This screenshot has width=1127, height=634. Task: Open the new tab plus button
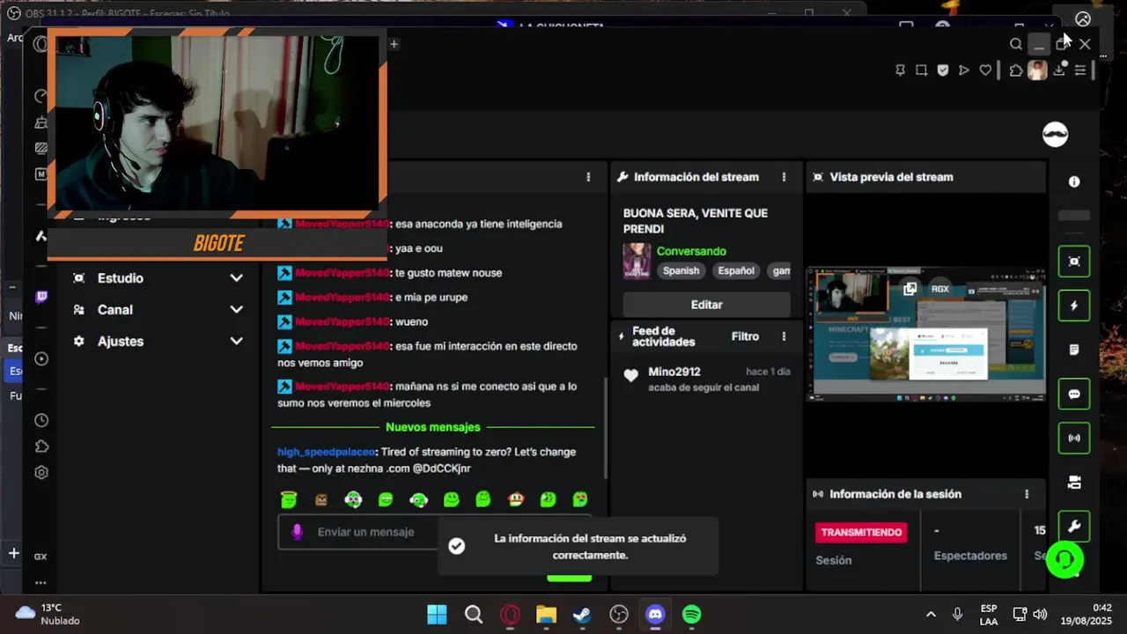point(394,44)
